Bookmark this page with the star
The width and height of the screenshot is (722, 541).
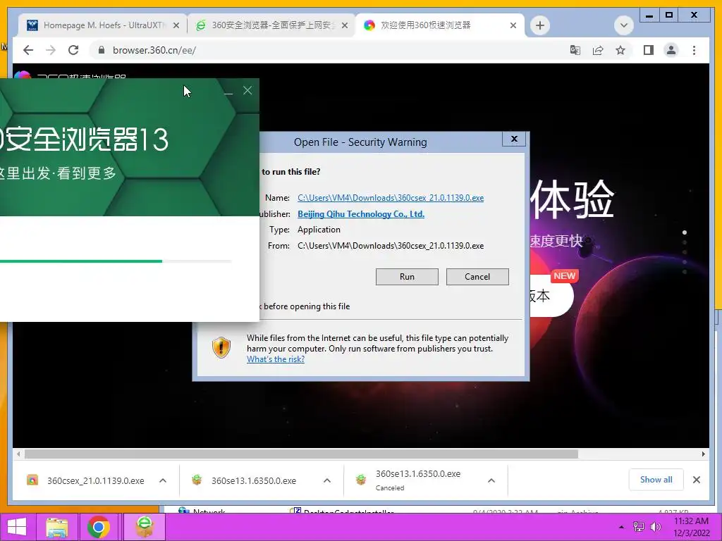coord(620,50)
